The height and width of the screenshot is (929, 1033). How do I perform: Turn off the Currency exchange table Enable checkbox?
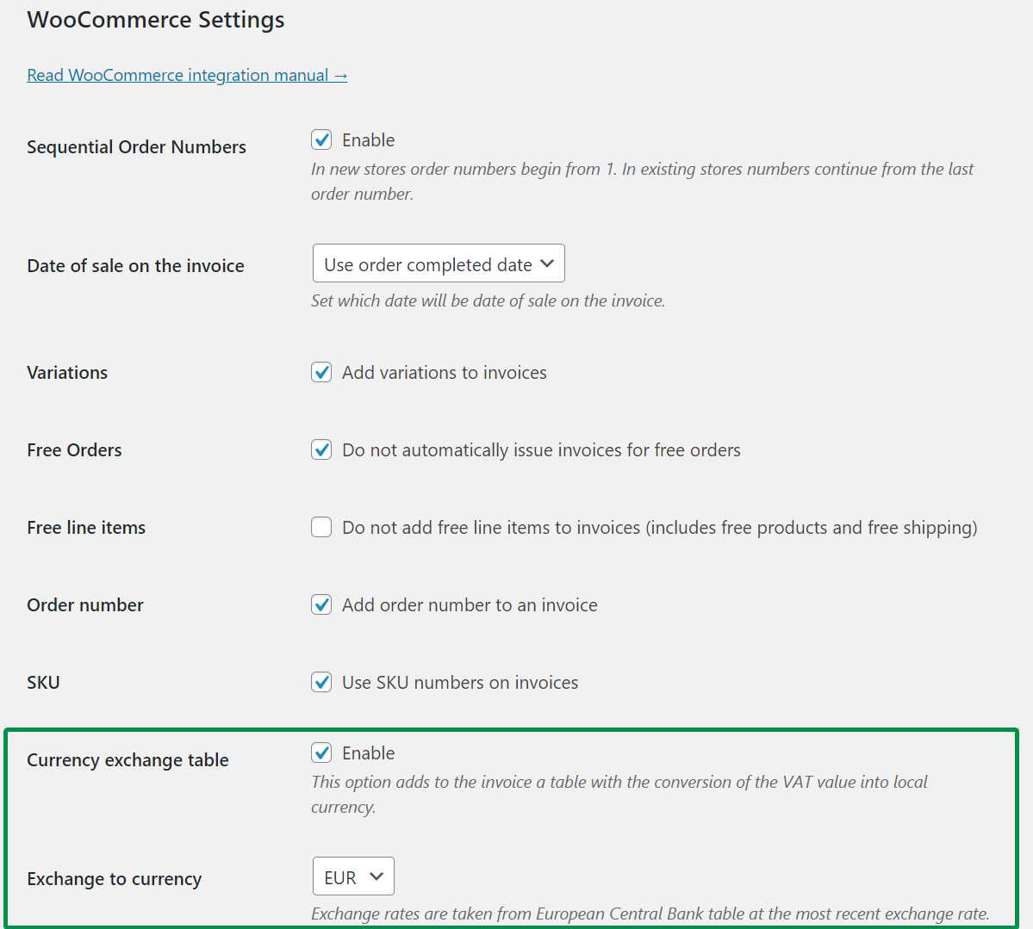coord(321,752)
